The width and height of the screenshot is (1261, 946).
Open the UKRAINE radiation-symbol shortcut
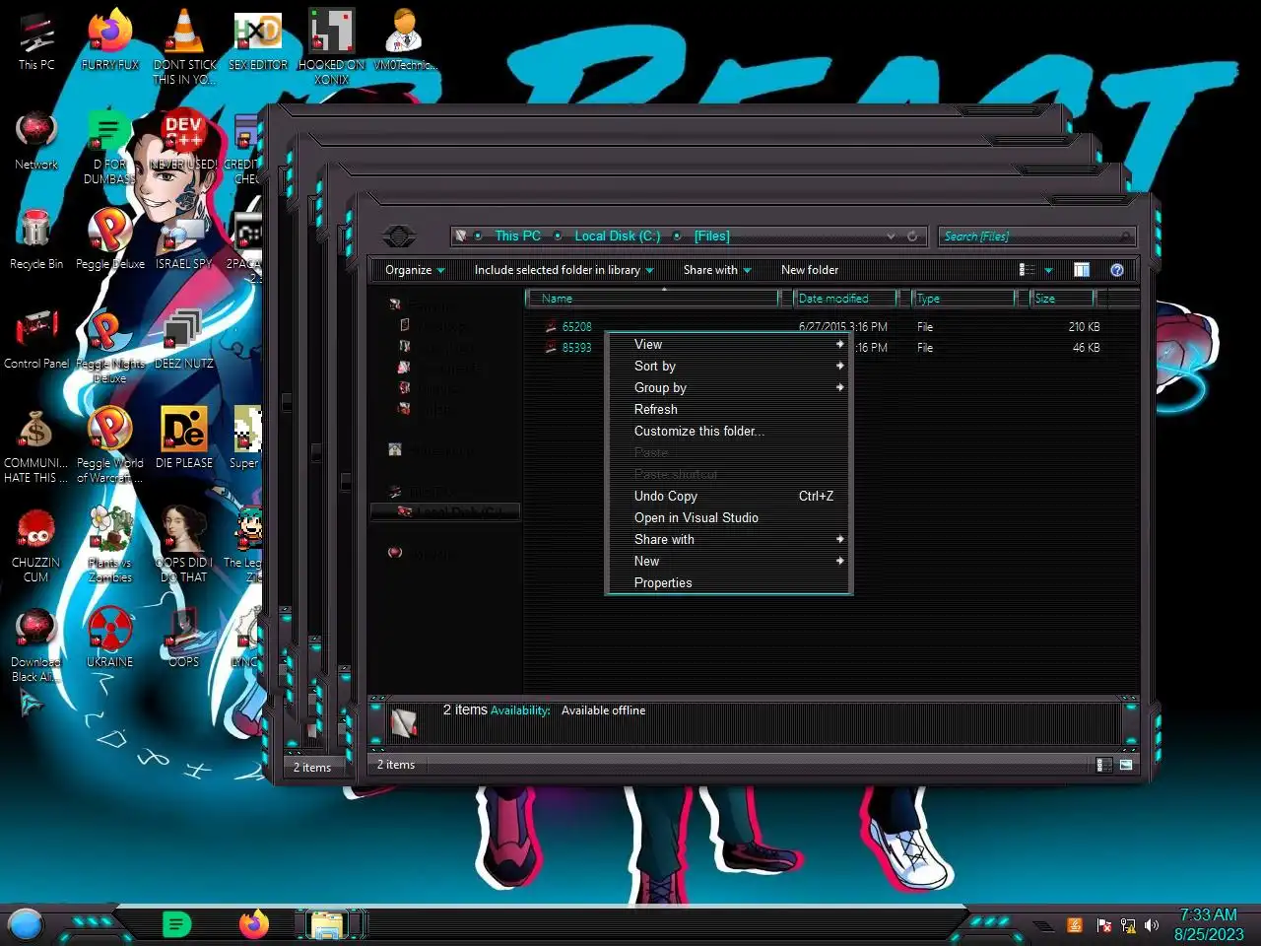point(109,639)
